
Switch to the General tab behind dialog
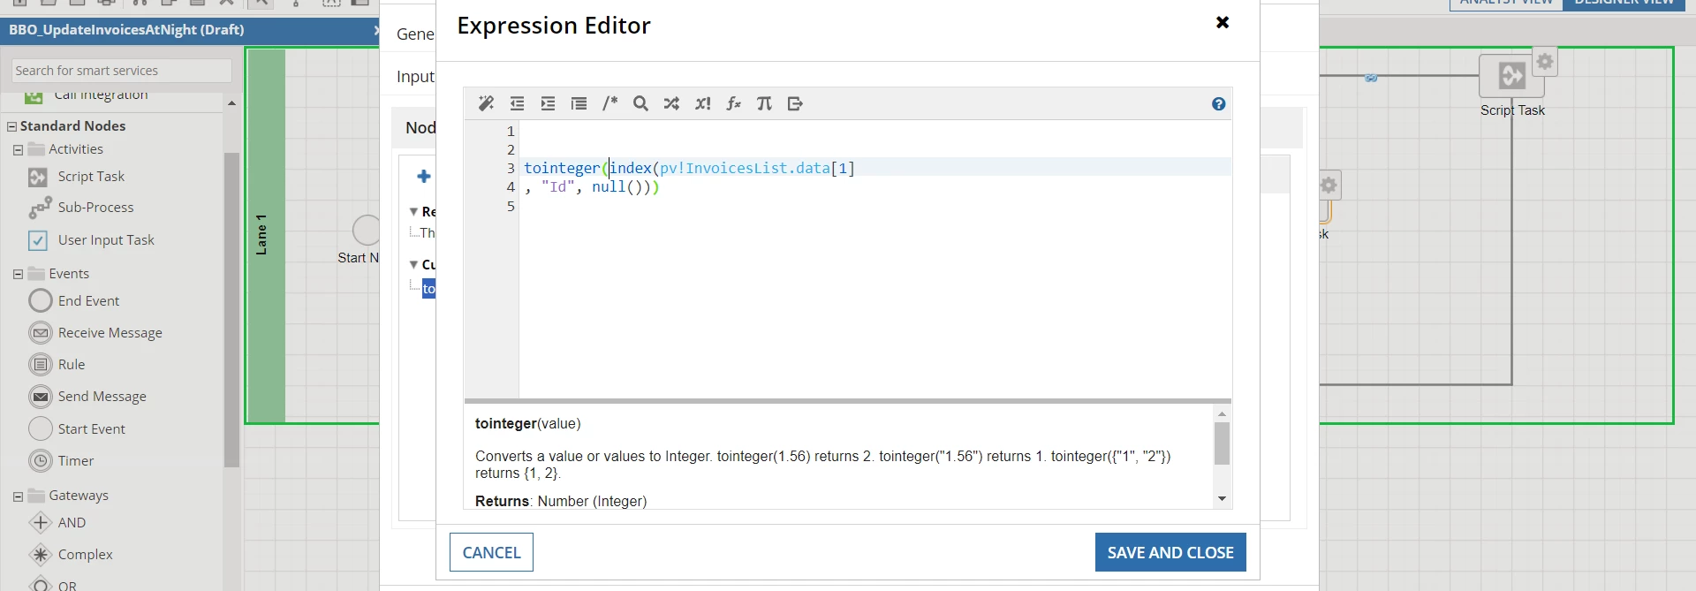coord(415,34)
